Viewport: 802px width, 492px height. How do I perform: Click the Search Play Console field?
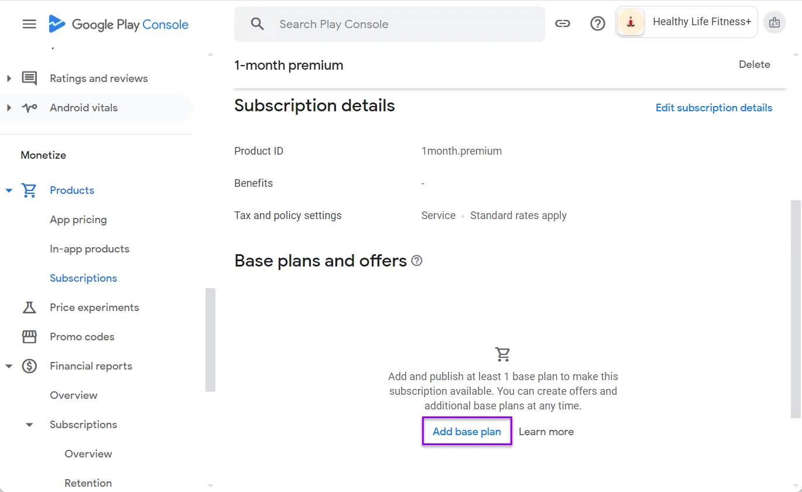pyautogui.click(x=389, y=24)
